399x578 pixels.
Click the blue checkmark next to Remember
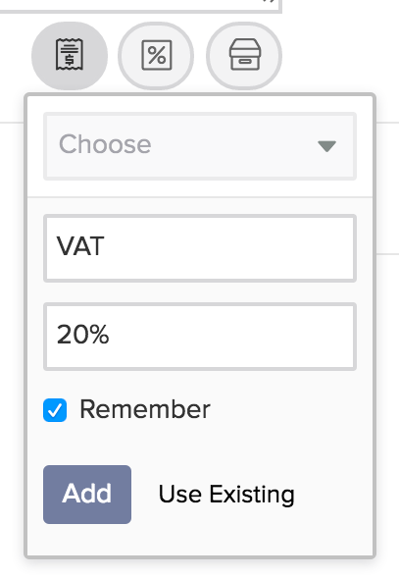pos(55,410)
